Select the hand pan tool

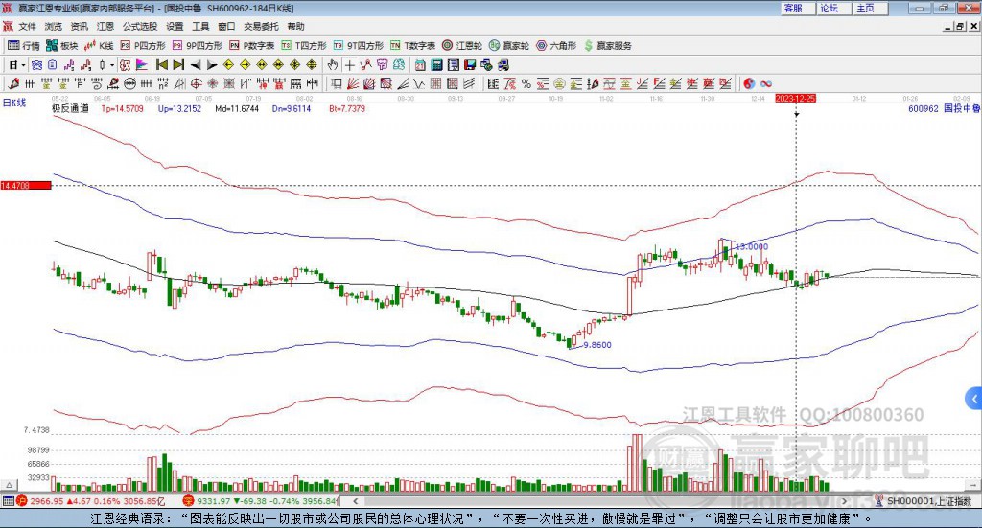tap(333, 65)
